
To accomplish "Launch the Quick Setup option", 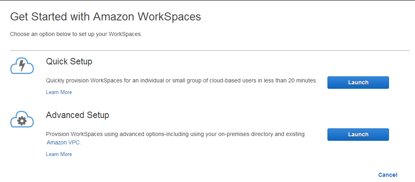I will (x=358, y=82).
